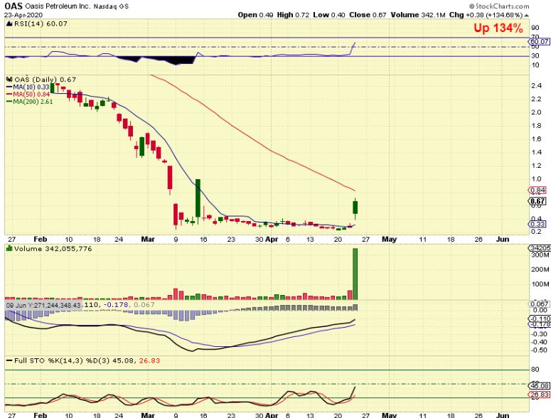Viewport: 551px width, 418px height.
Task: Click the red MA(50) legend line marker
Action: pos(9,95)
